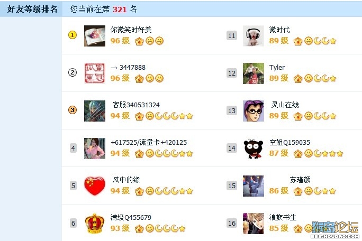362x241 pixels.
Task: Open the crown avatar of 满级Q455679
Action: point(95,224)
